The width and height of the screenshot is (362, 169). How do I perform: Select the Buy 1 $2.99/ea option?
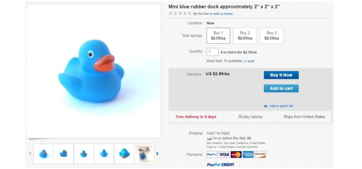point(218,35)
